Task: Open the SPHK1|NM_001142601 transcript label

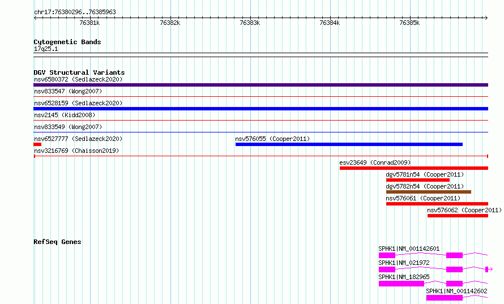Action: point(409,249)
